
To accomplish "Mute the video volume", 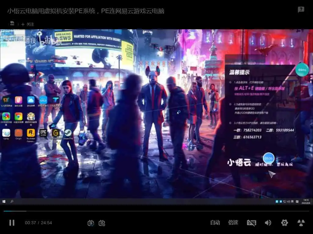I will coord(268,223).
